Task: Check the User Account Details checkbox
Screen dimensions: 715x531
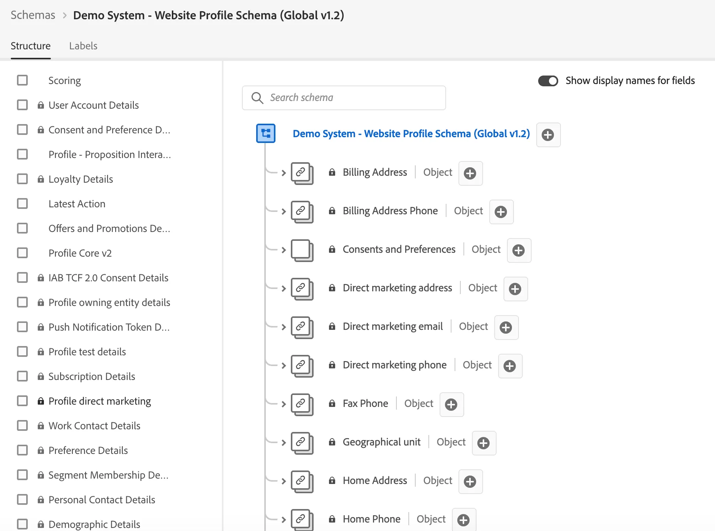Action: click(22, 105)
